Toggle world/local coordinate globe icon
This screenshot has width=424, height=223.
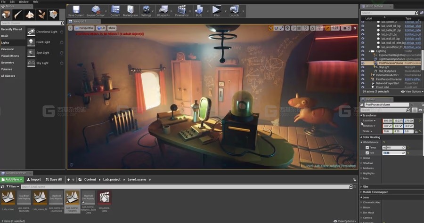[288, 28]
